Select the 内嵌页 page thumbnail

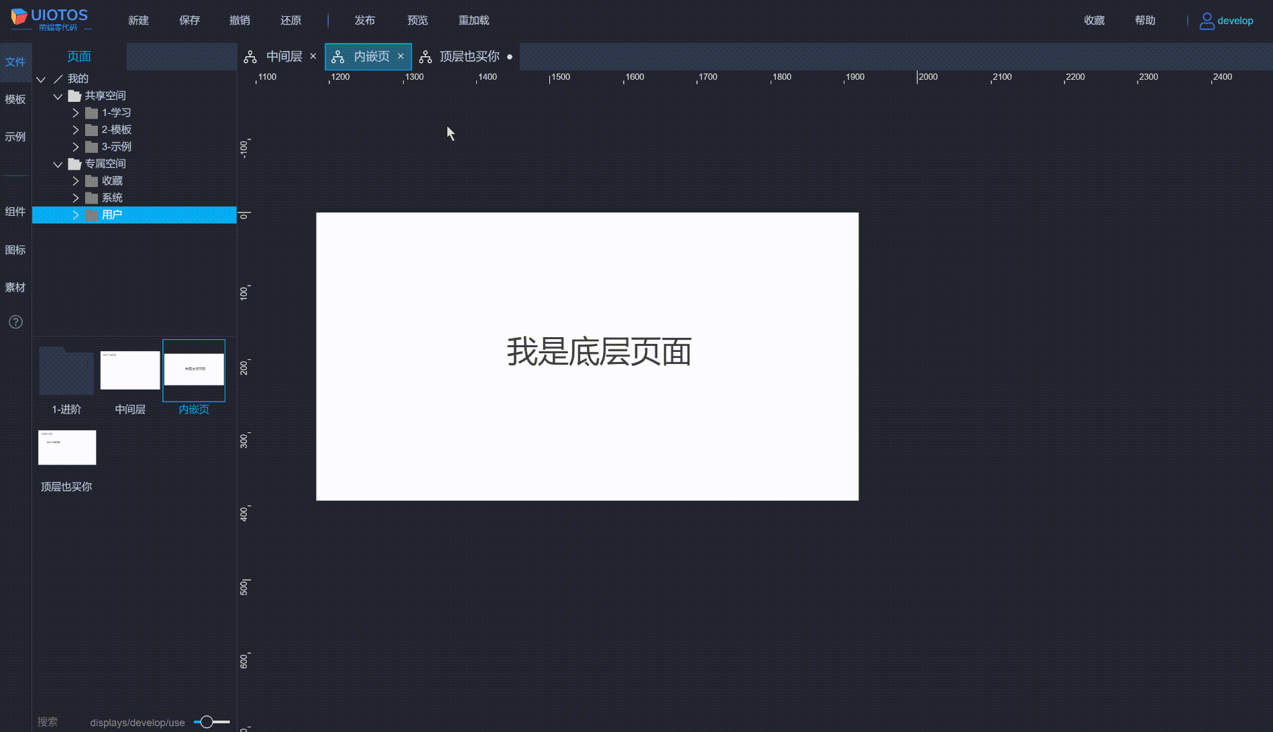pyautogui.click(x=194, y=370)
